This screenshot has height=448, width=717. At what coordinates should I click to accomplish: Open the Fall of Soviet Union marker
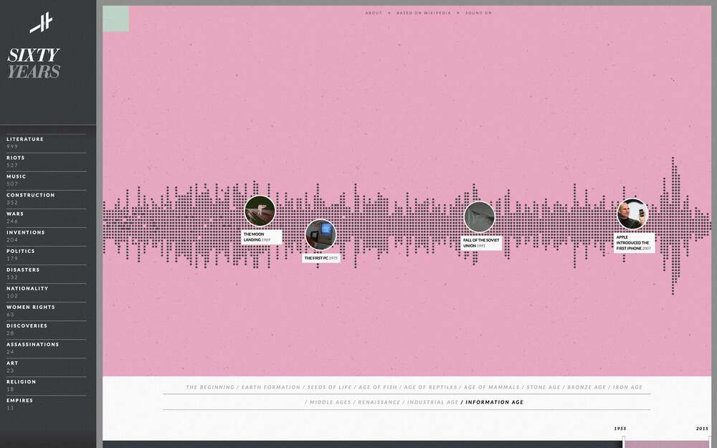pos(479,216)
